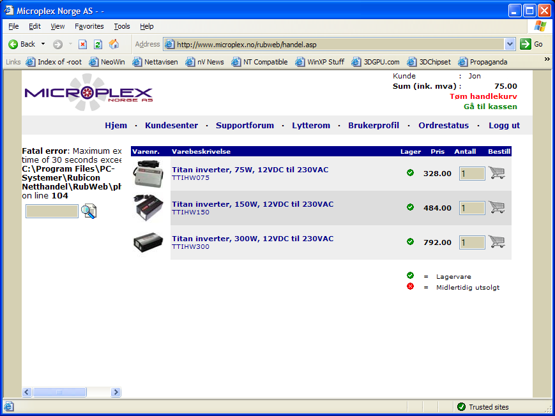Click the quantity field for the 75W inverter

pyautogui.click(x=472, y=174)
